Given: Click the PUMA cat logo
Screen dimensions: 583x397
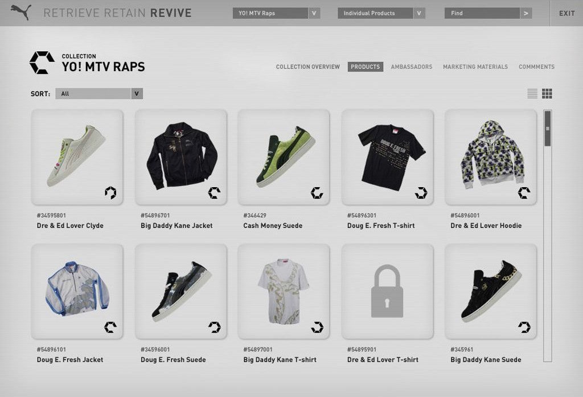Looking at the screenshot, I should [x=21, y=12].
